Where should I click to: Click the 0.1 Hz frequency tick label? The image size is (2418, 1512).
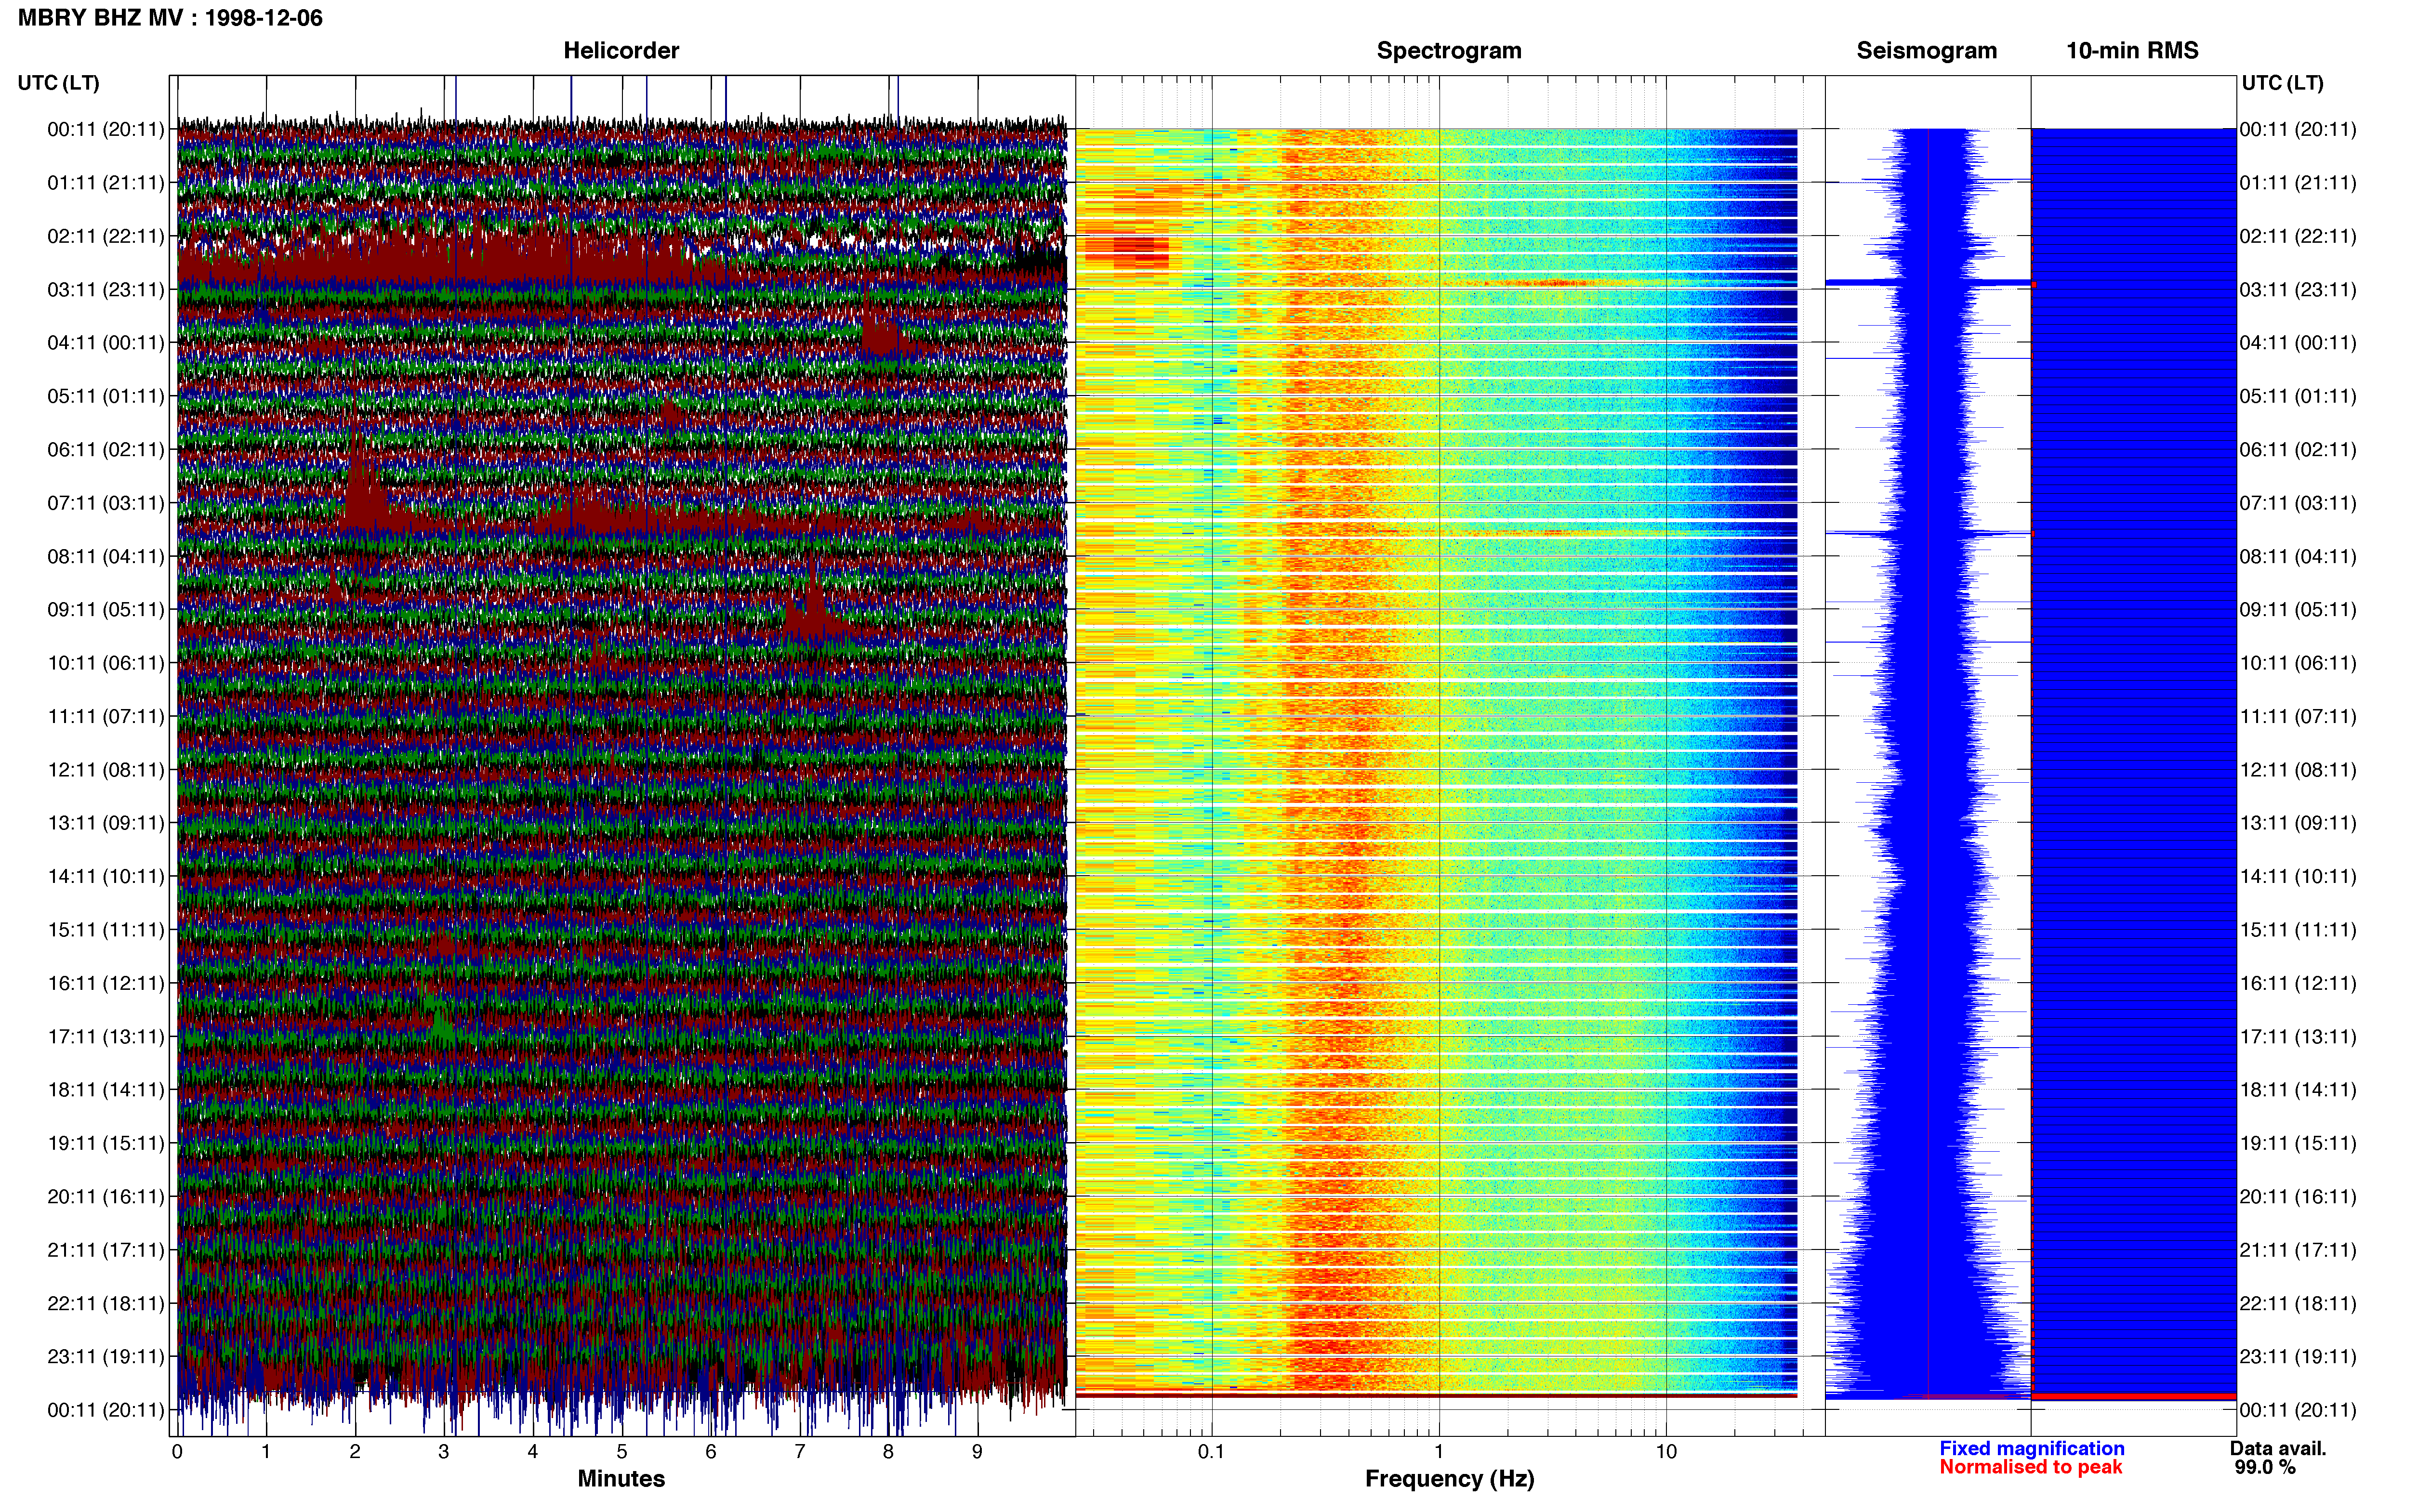[x=1211, y=1452]
